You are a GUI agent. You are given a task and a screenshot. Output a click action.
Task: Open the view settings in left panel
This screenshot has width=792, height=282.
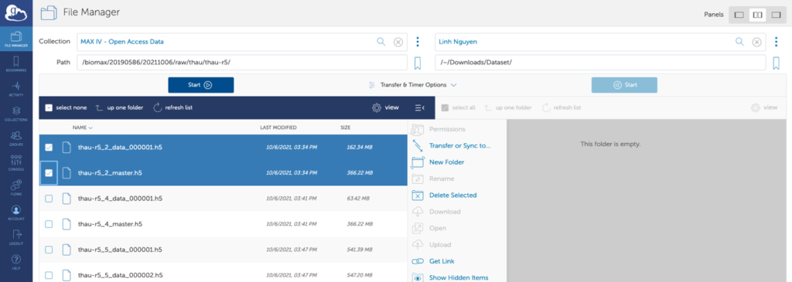pos(385,107)
